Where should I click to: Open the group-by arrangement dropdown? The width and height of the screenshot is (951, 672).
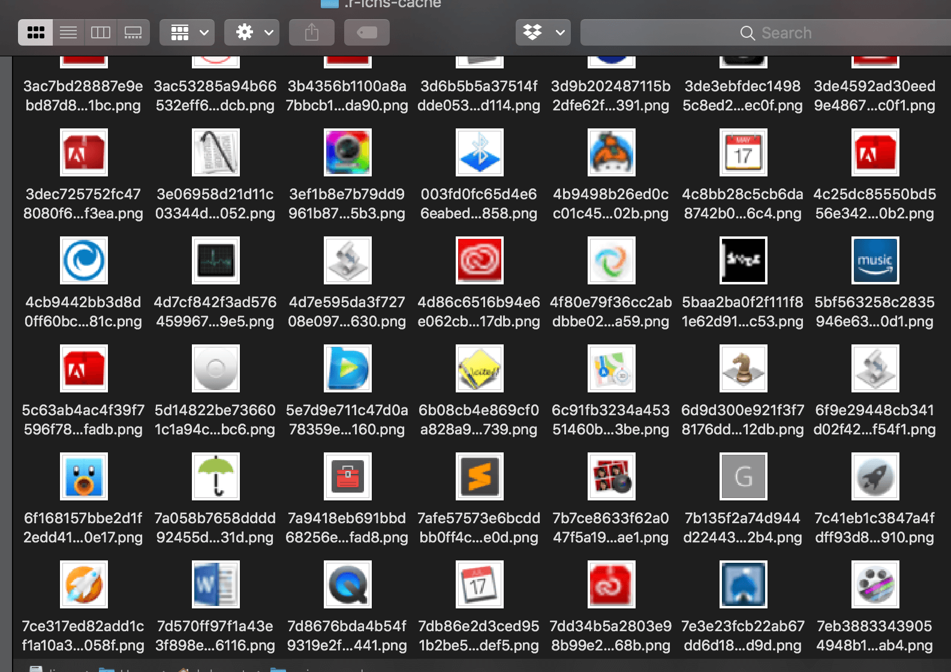(187, 32)
